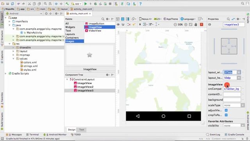Toggle Autoconnect magnet icon
Image resolution: width=250 pixels, height=141 pixels.
pyautogui.click(x=123, y=24)
